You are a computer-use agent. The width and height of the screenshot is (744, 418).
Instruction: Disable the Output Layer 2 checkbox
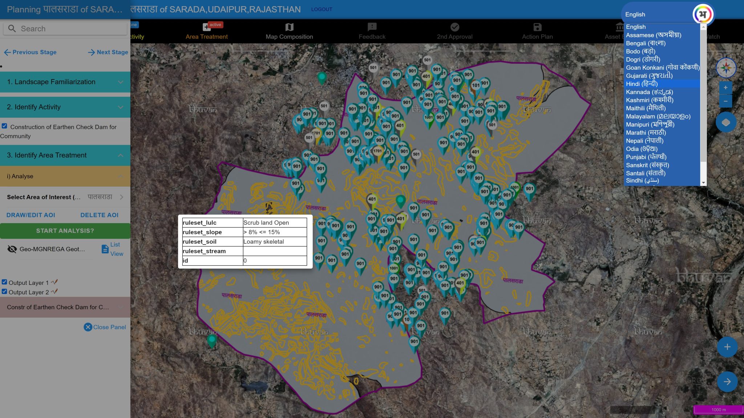point(4,292)
